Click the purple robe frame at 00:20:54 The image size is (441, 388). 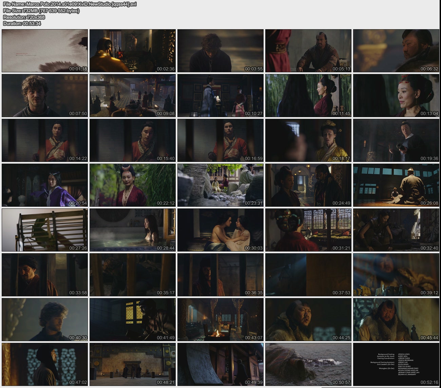point(45,185)
